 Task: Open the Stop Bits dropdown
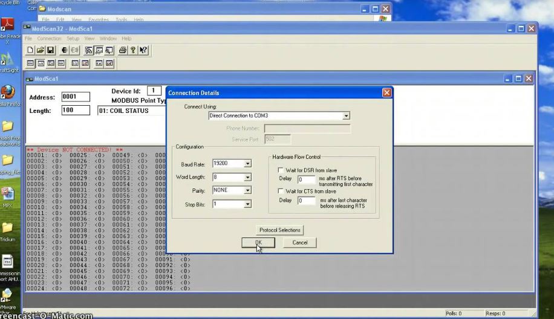tap(248, 204)
